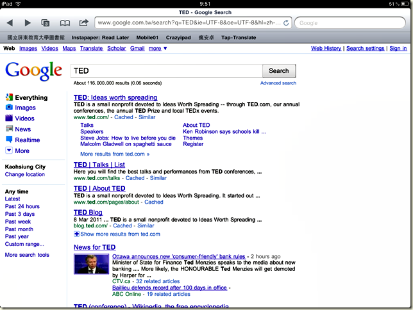Open the 'more' dropdown in top navigation
The width and height of the screenshot is (413, 310).
tap(158, 49)
